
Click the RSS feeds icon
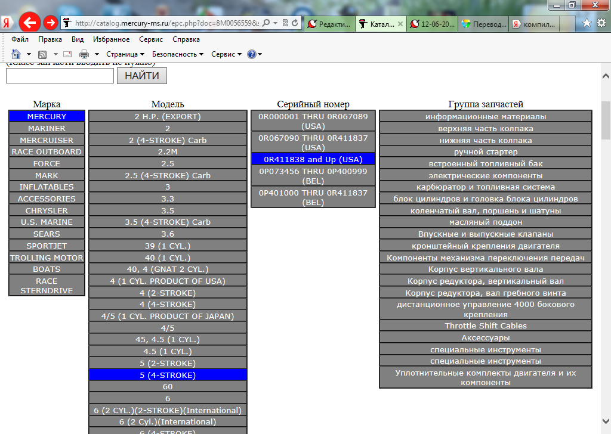[x=43, y=54]
